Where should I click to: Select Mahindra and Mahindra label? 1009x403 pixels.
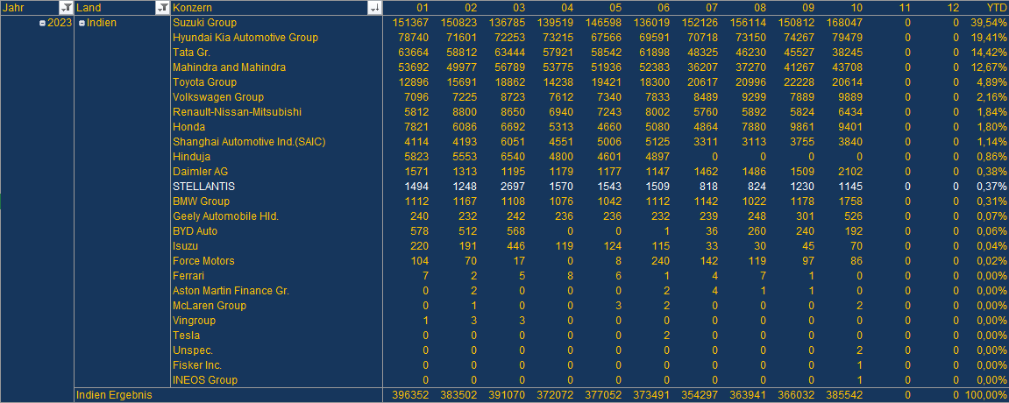click(229, 67)
